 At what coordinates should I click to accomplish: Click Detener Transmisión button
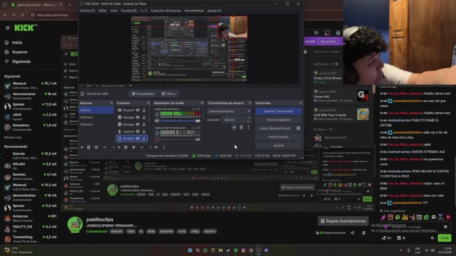279,111
